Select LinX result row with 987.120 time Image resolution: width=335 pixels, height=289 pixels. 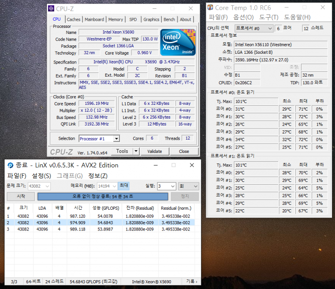(100, 216)
